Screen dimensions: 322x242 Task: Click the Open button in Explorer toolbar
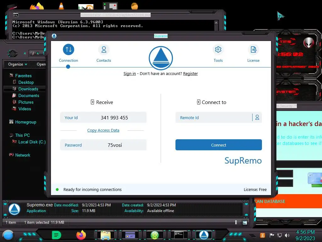(41, 64)
